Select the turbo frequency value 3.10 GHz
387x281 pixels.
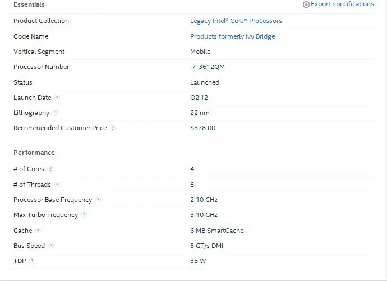pyautogui.click(x=204, y=215)
